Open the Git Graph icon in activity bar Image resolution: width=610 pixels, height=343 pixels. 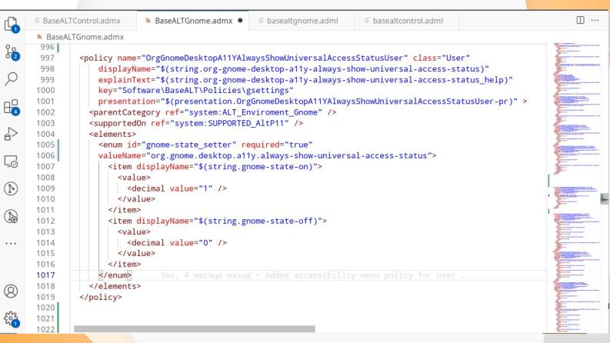[x=11, y=188]
